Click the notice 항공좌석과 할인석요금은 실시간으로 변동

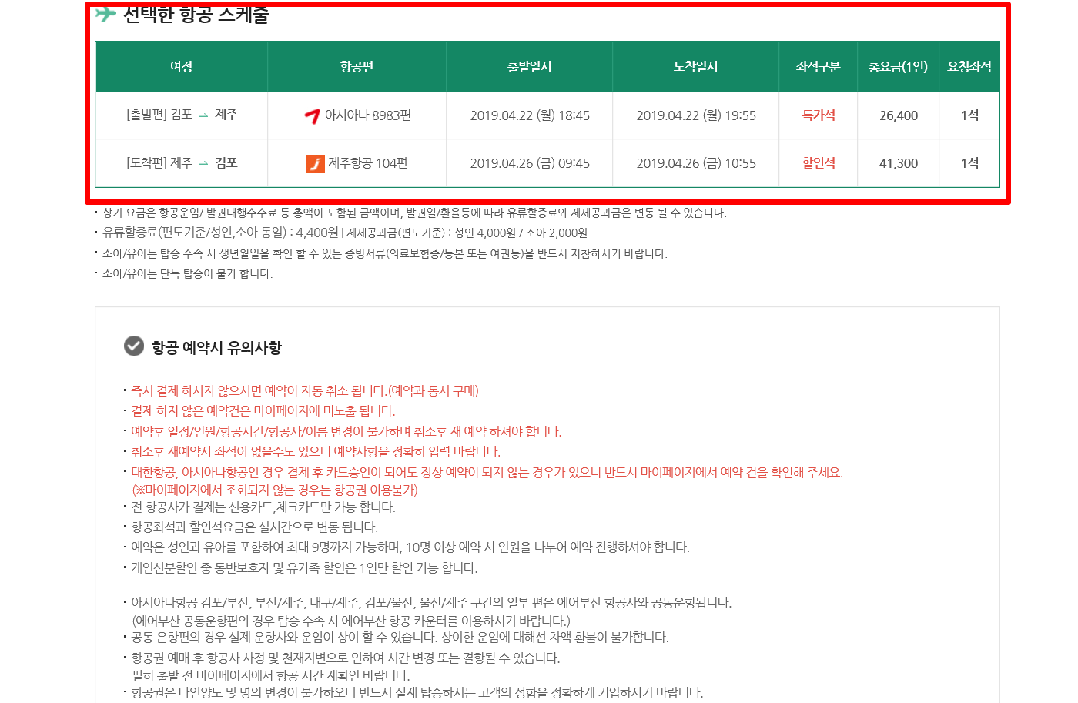(x=255, y=527)
